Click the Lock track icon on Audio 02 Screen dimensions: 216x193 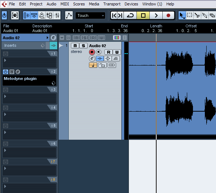tap(102, 65)
